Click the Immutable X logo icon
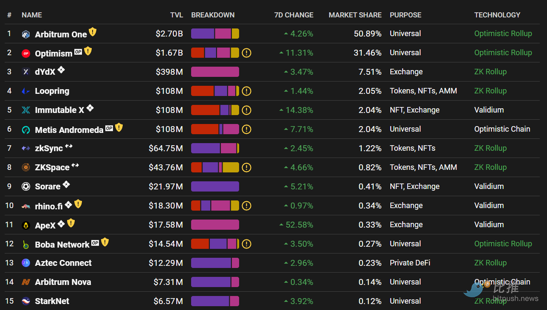Viewport: 547px width, 310px height. 26,110
